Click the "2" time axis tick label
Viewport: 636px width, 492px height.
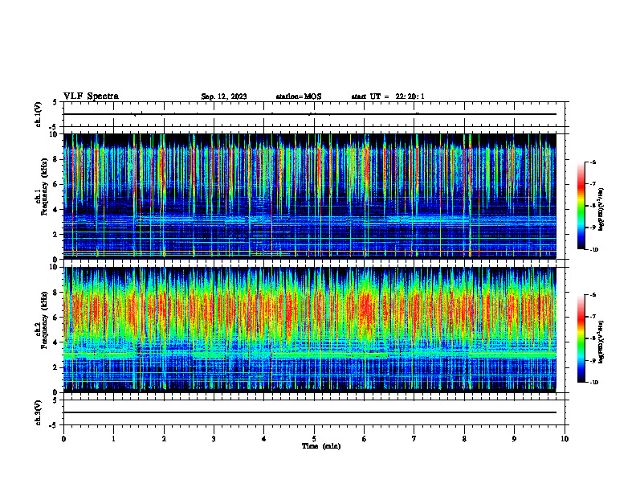tap(164, 439)
